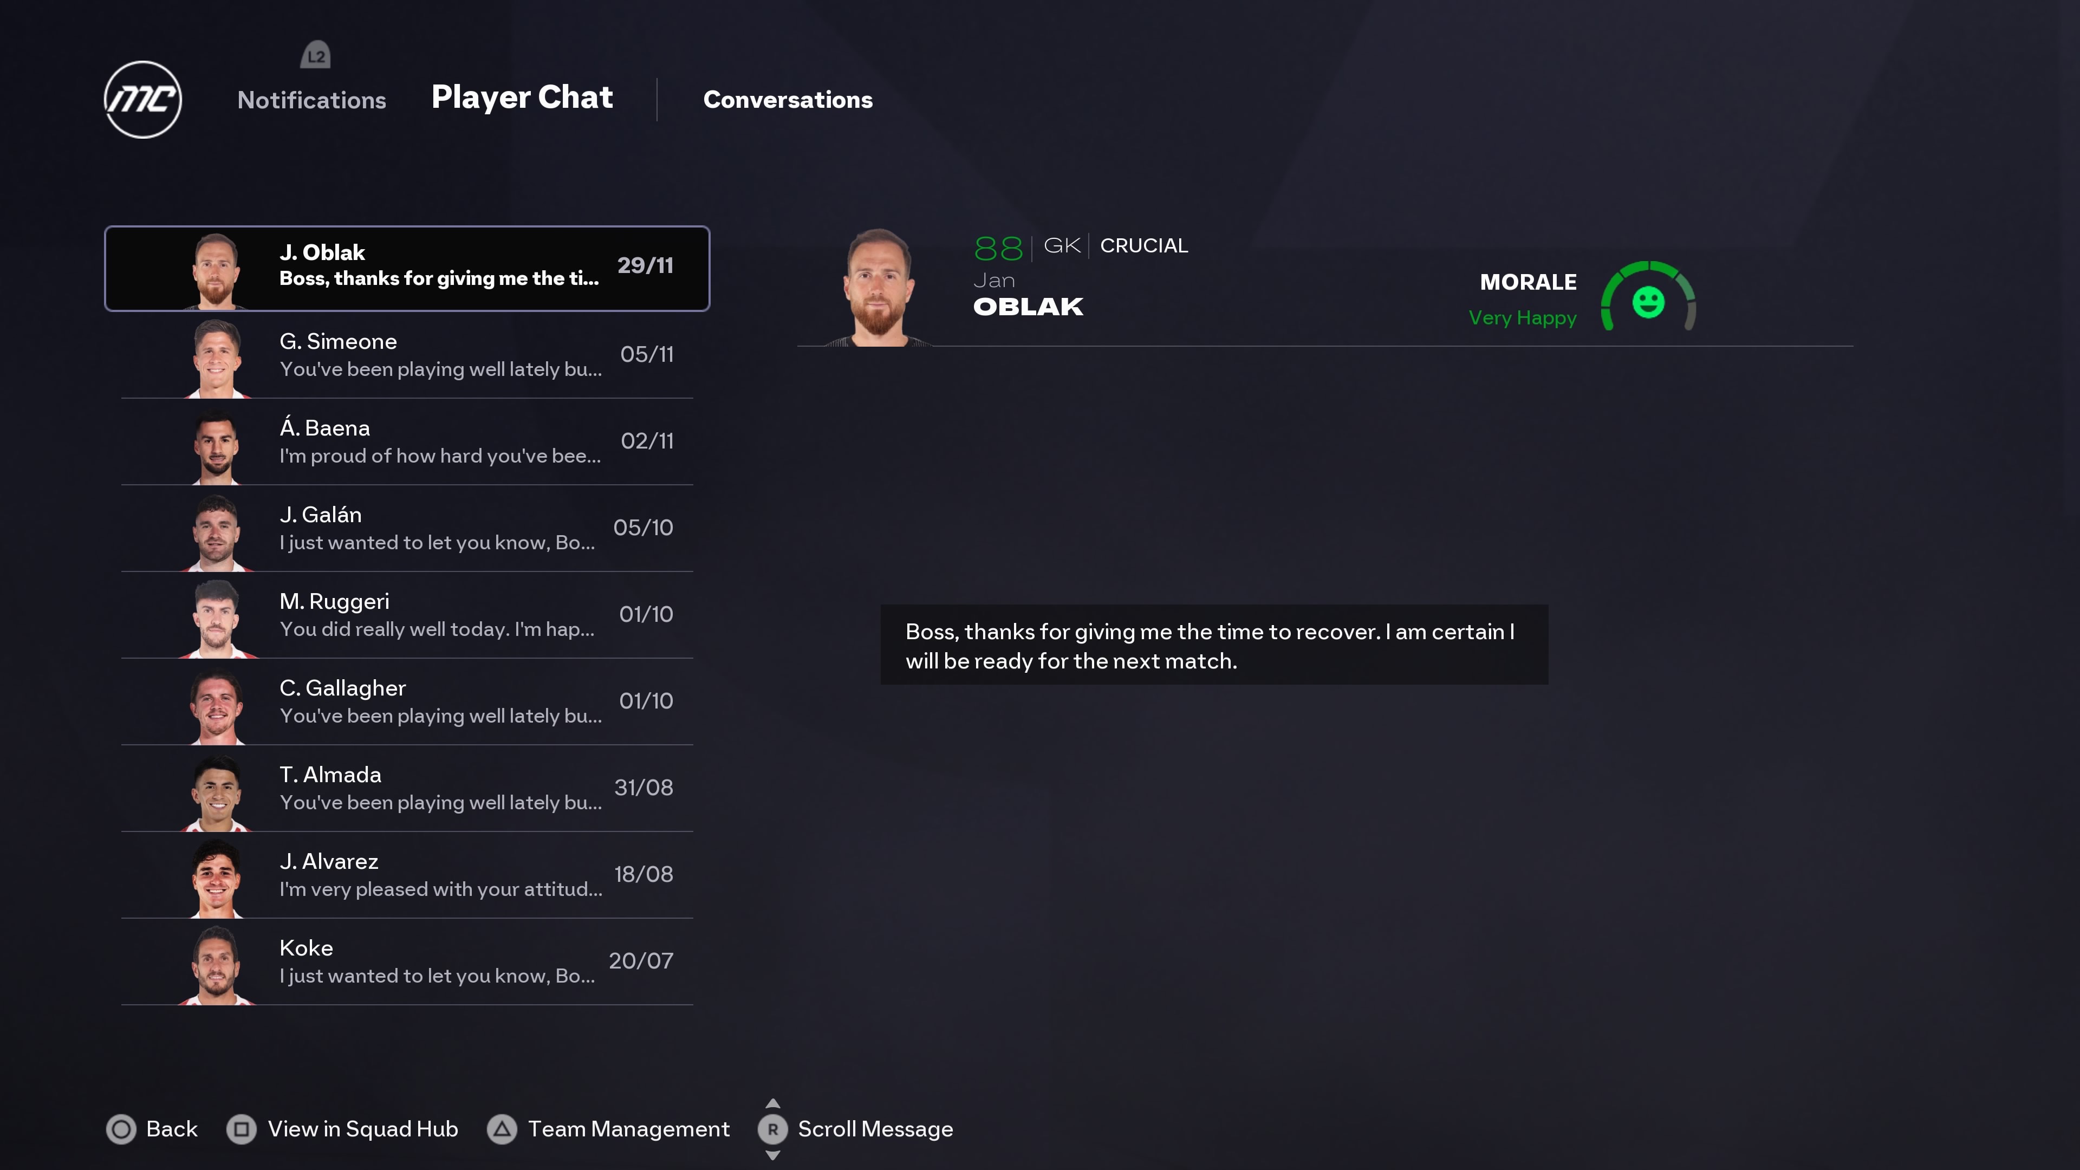Click the MC manager career logo
The image size is (2080, 1170).
click(143, 99)
